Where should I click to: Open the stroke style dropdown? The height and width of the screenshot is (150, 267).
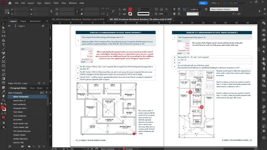[151, 14]
